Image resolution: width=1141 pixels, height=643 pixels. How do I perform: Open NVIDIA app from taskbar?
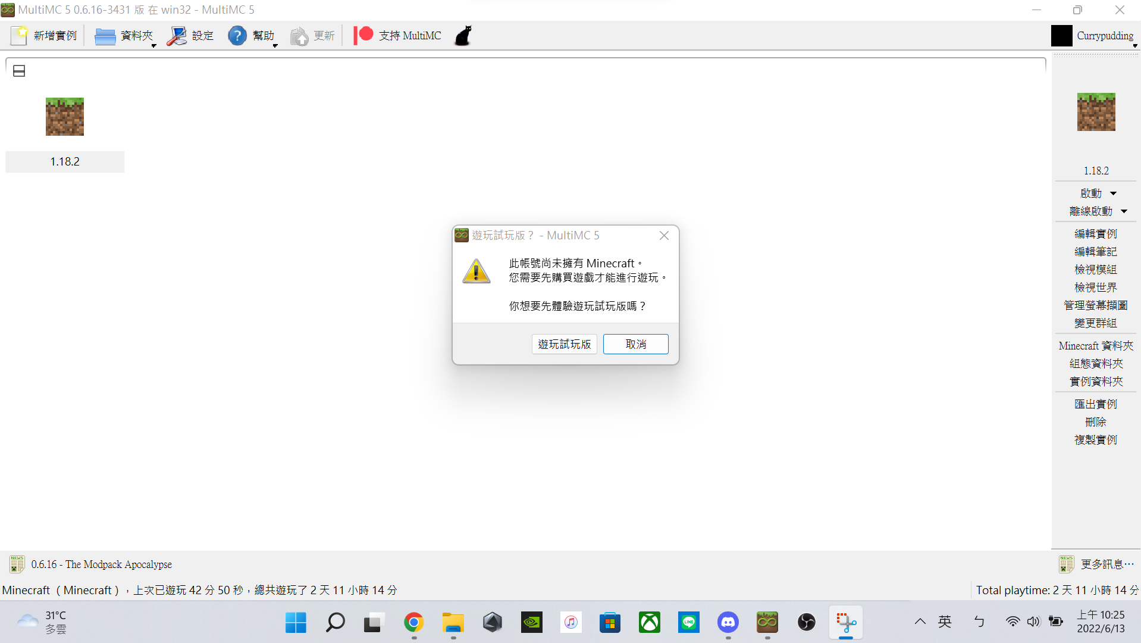click(x=531, y=623)
